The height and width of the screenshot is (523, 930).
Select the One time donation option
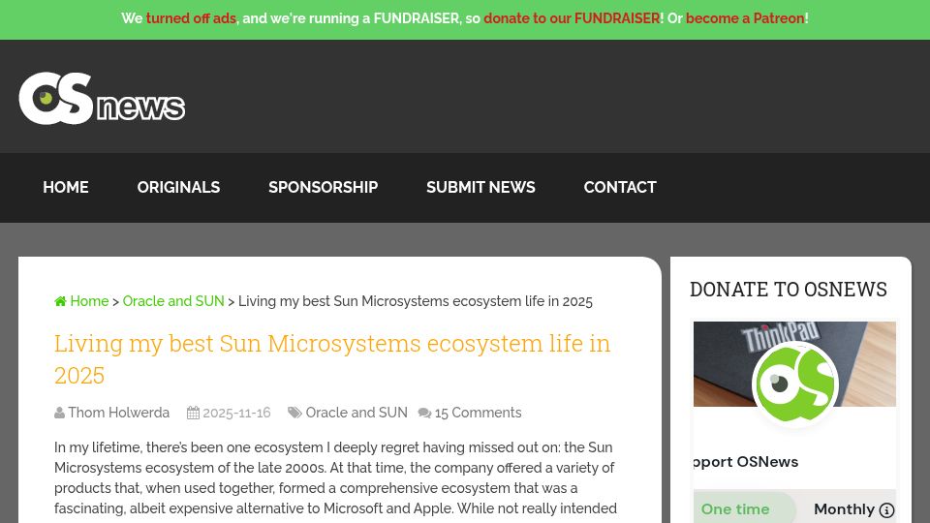pos(735,508)
